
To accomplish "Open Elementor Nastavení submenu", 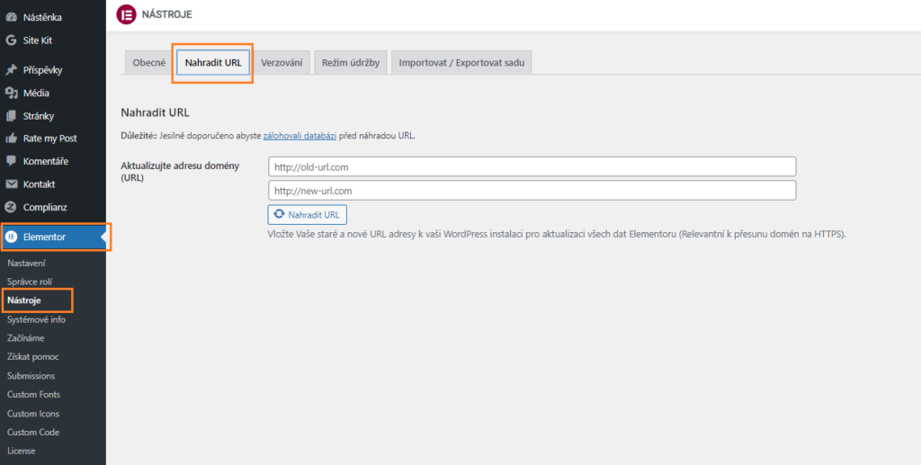I will pyautogui.click(x=26, y=263).
